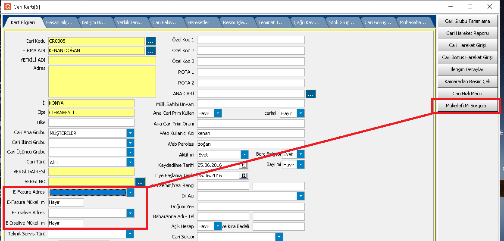The image size is (504, 241).
Task: Click the Web Parolası field
Action: [x=251, y=144]
